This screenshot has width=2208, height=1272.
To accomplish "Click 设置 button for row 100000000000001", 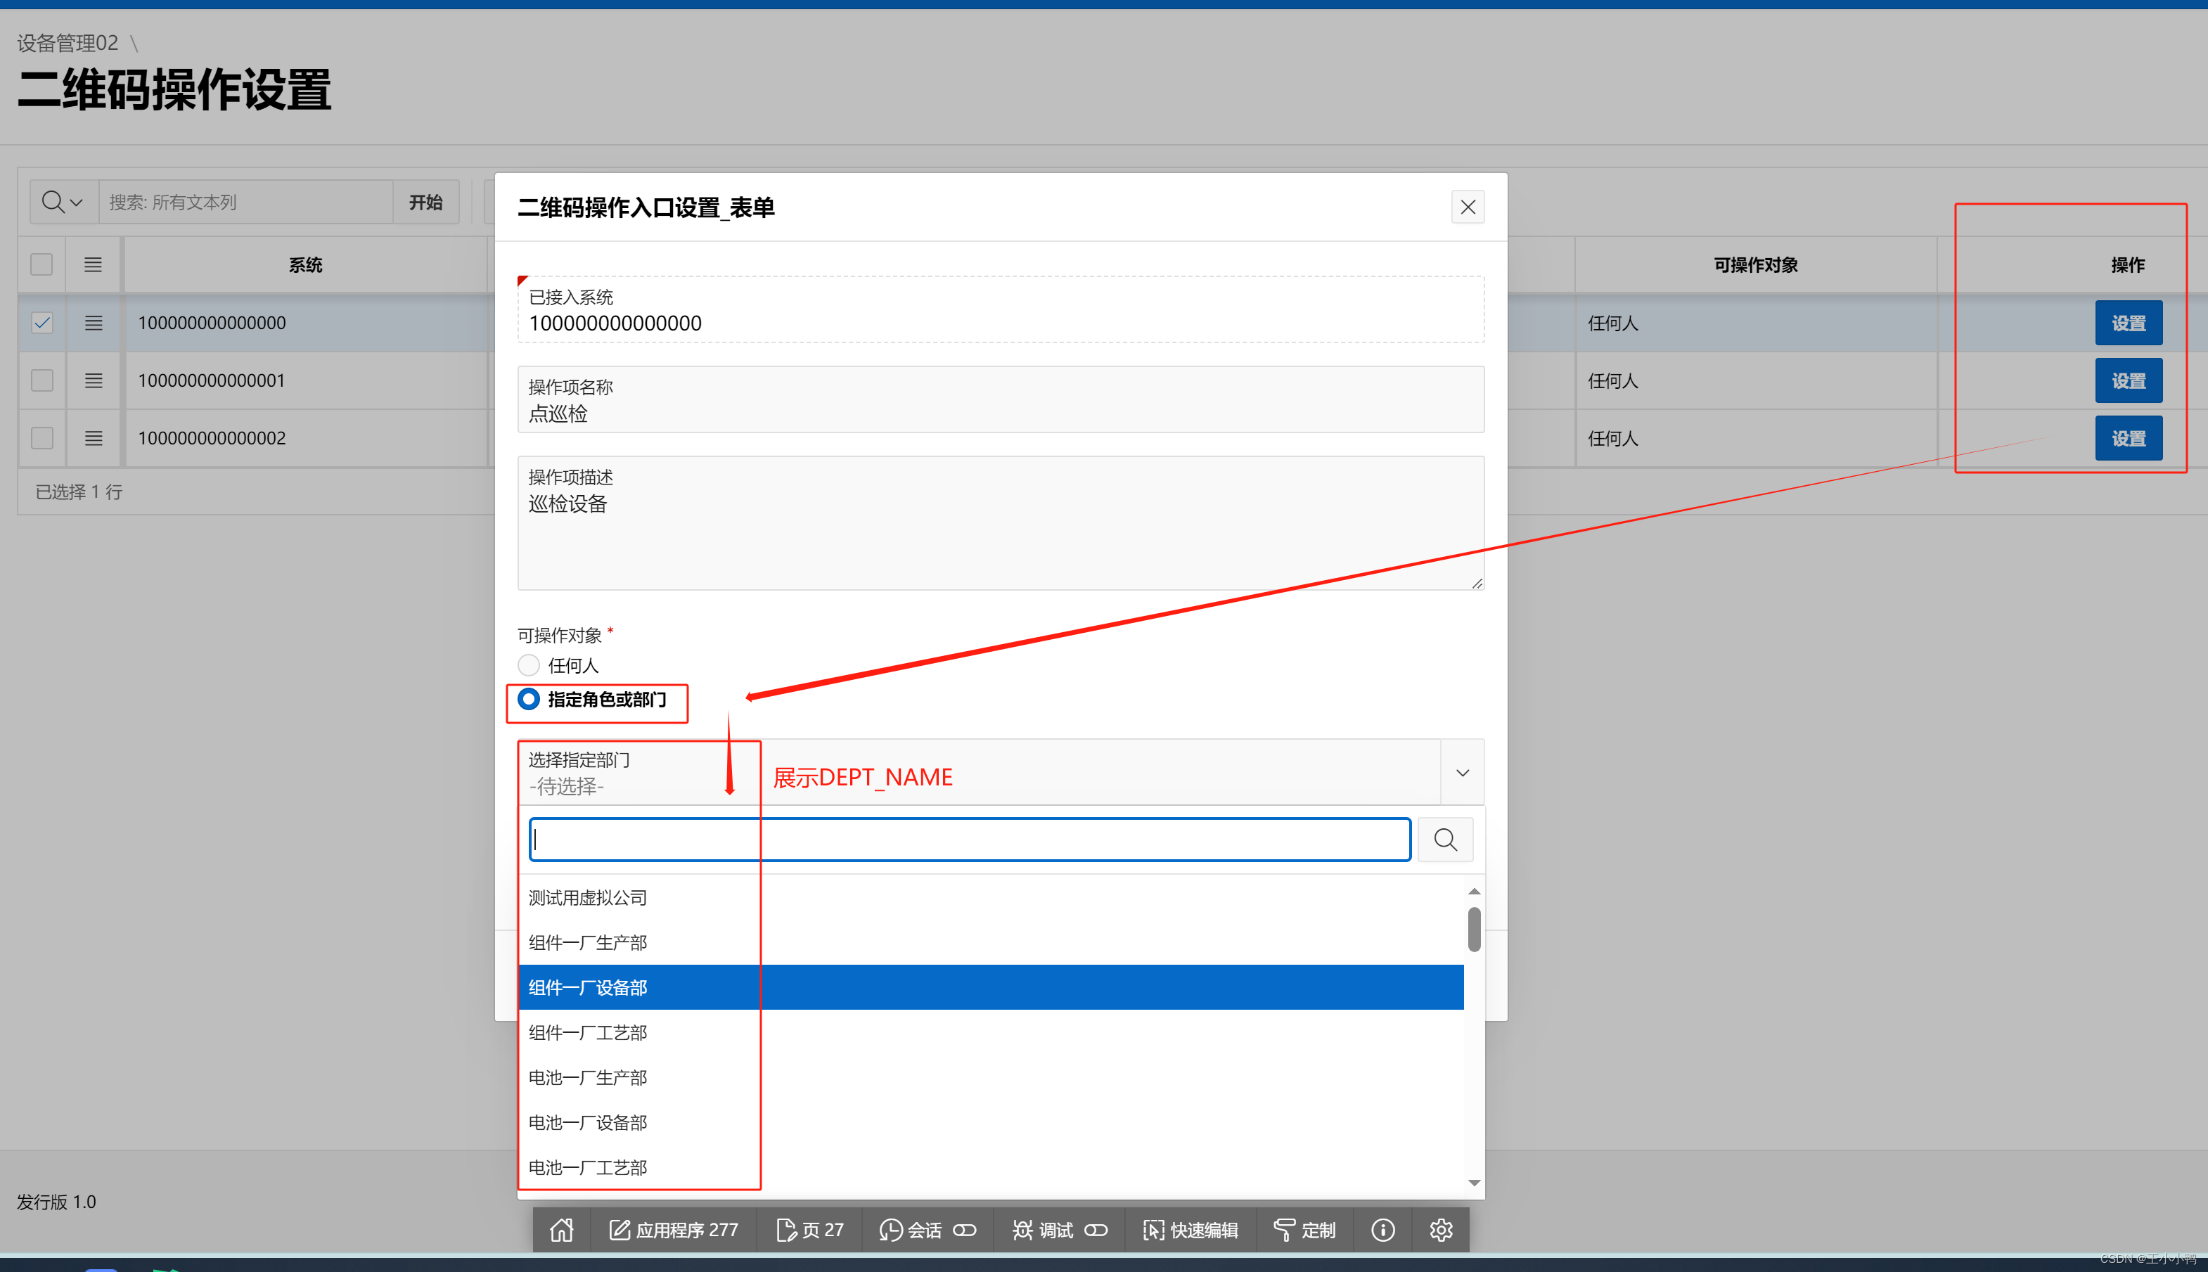I will 2129,381.
